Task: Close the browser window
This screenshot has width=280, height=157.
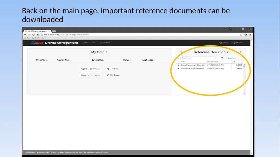Action: [x=249, y=29]
